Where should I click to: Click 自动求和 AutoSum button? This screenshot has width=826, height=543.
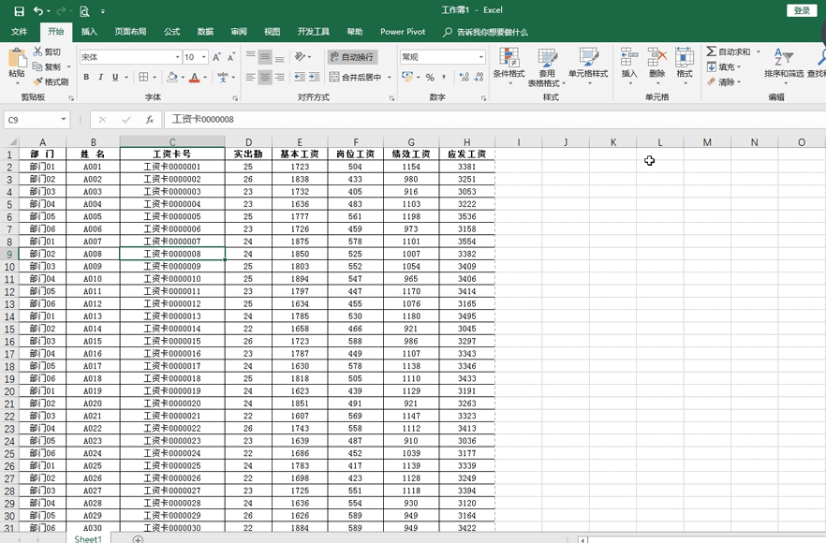729,51
